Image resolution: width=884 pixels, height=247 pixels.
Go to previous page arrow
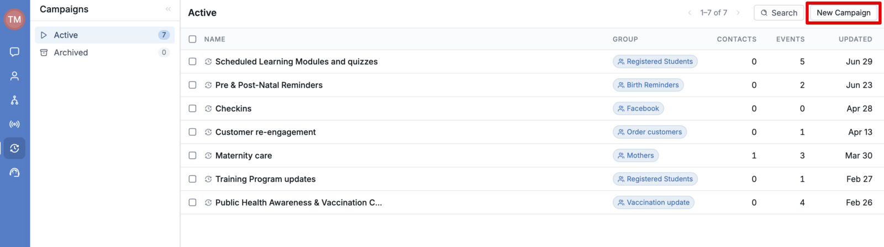pos(690,13)
